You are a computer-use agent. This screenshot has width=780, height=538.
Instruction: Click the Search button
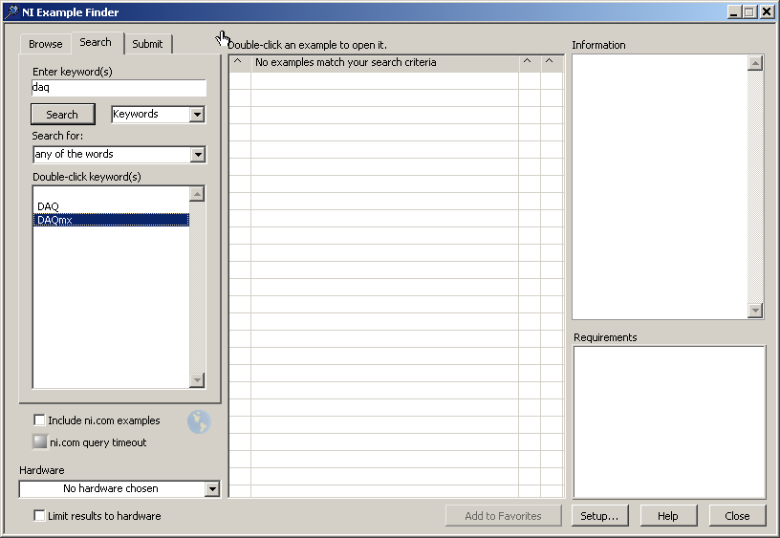(63, 115)
